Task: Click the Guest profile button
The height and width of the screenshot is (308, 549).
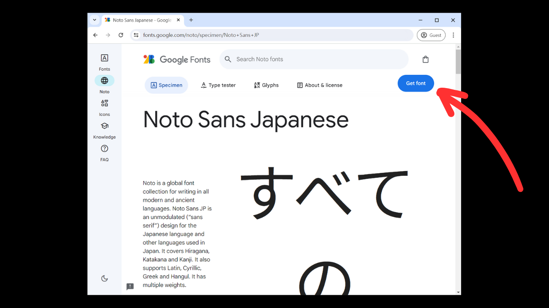Action: tap(431, 35)
